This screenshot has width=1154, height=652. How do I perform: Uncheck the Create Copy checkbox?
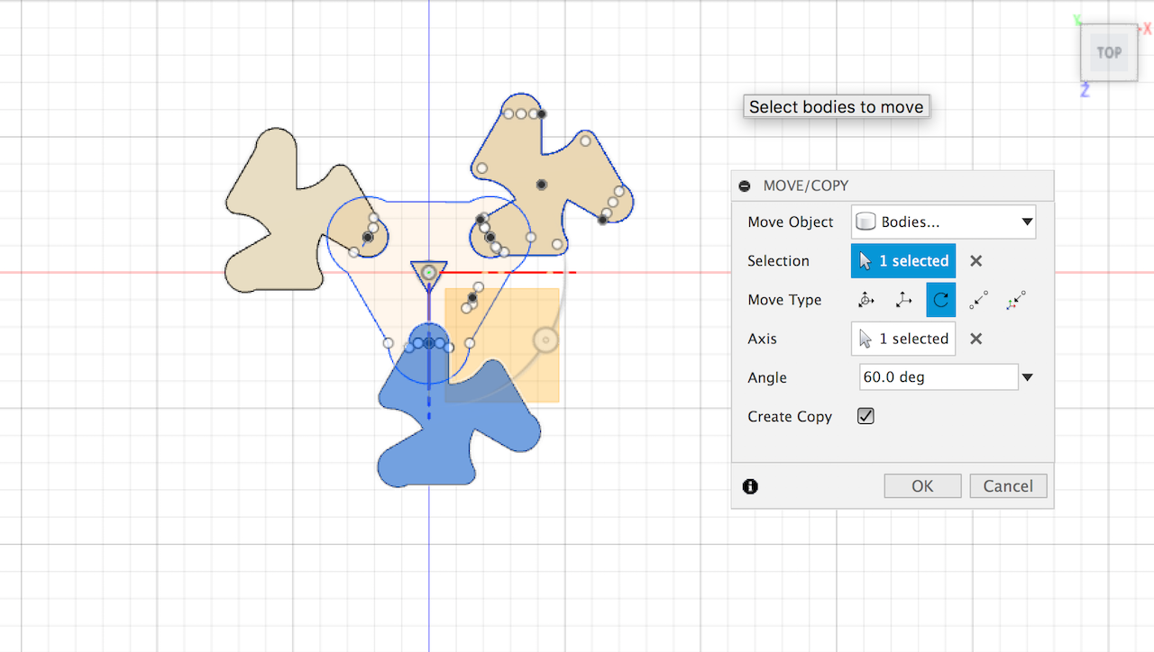point(866,416)
